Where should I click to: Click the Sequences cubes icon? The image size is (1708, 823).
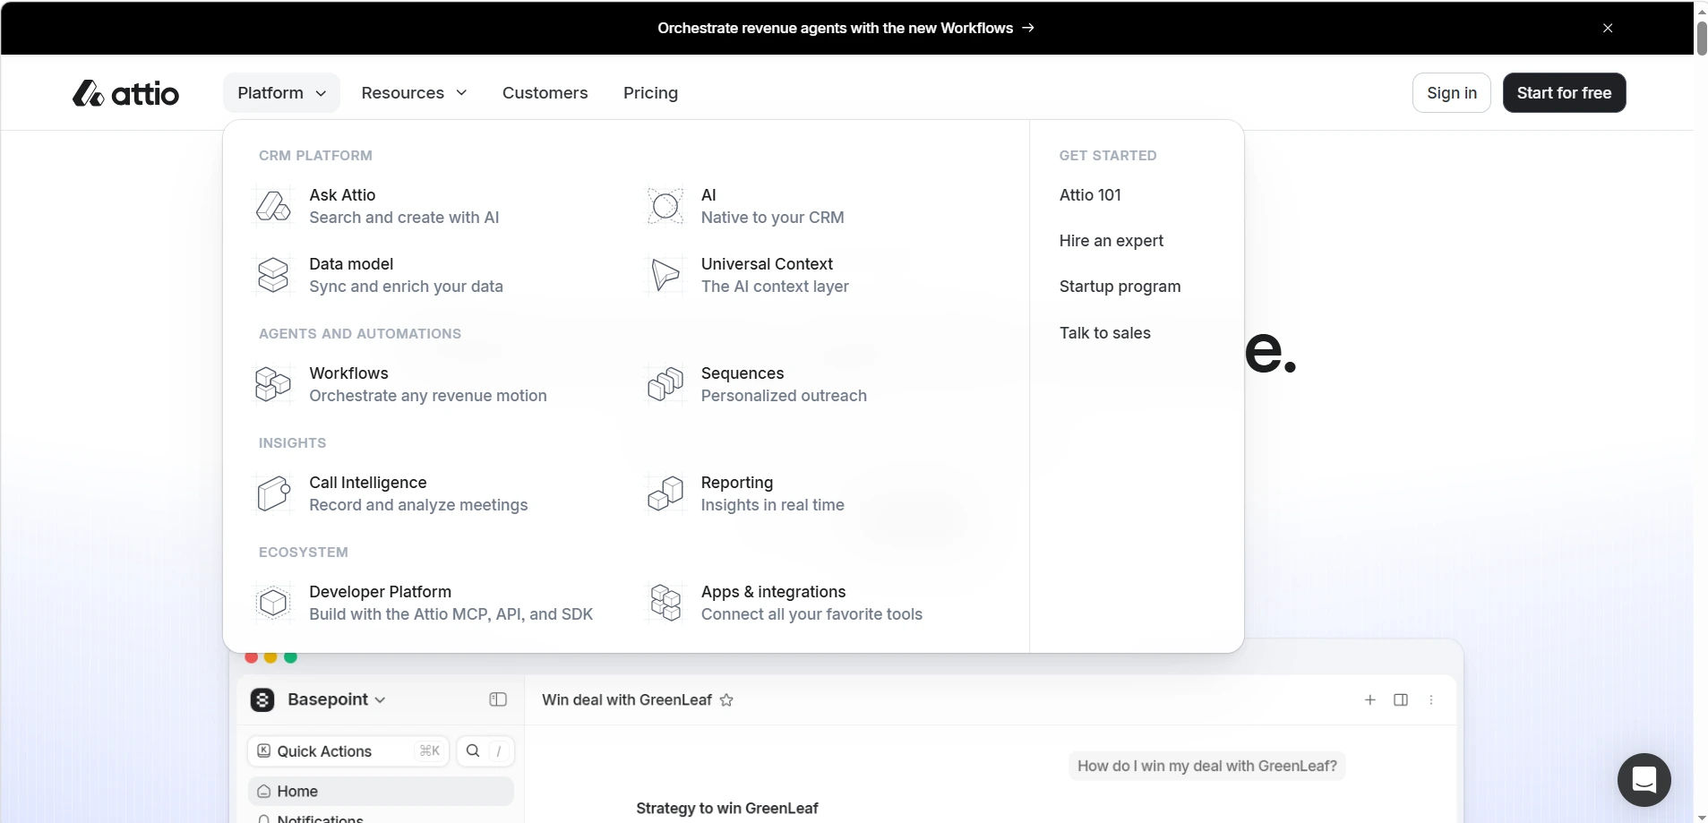pos(665,384)
